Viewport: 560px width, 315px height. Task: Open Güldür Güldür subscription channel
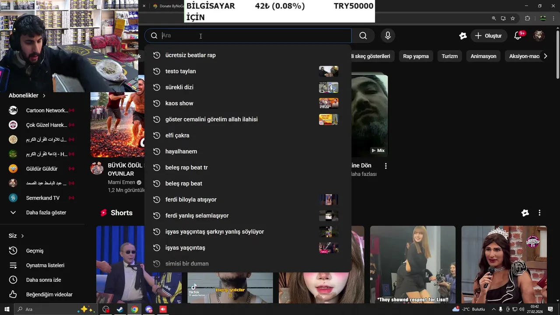tap(42, 169)
